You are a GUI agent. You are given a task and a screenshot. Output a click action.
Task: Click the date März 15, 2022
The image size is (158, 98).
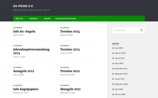coord(18,75)
